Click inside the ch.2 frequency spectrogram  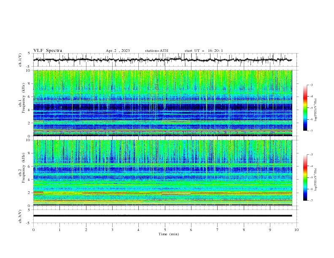click(x=162, y=173)
